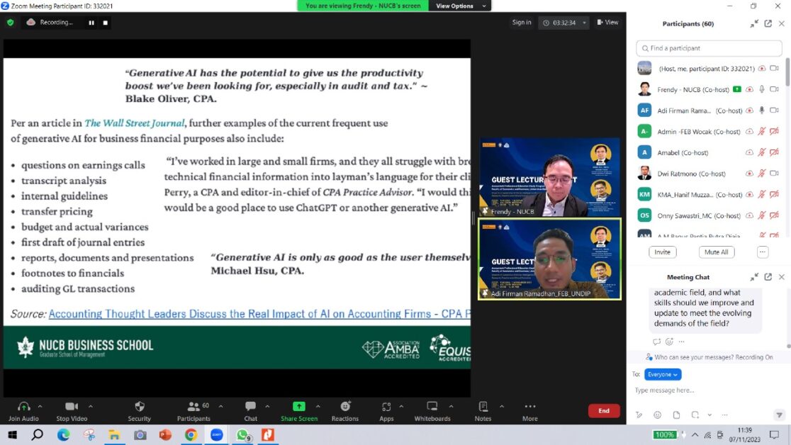Open the emoji picker in chat
Image resolution: width=791 pixels, height=445 pixels.
tap(658, 415)
